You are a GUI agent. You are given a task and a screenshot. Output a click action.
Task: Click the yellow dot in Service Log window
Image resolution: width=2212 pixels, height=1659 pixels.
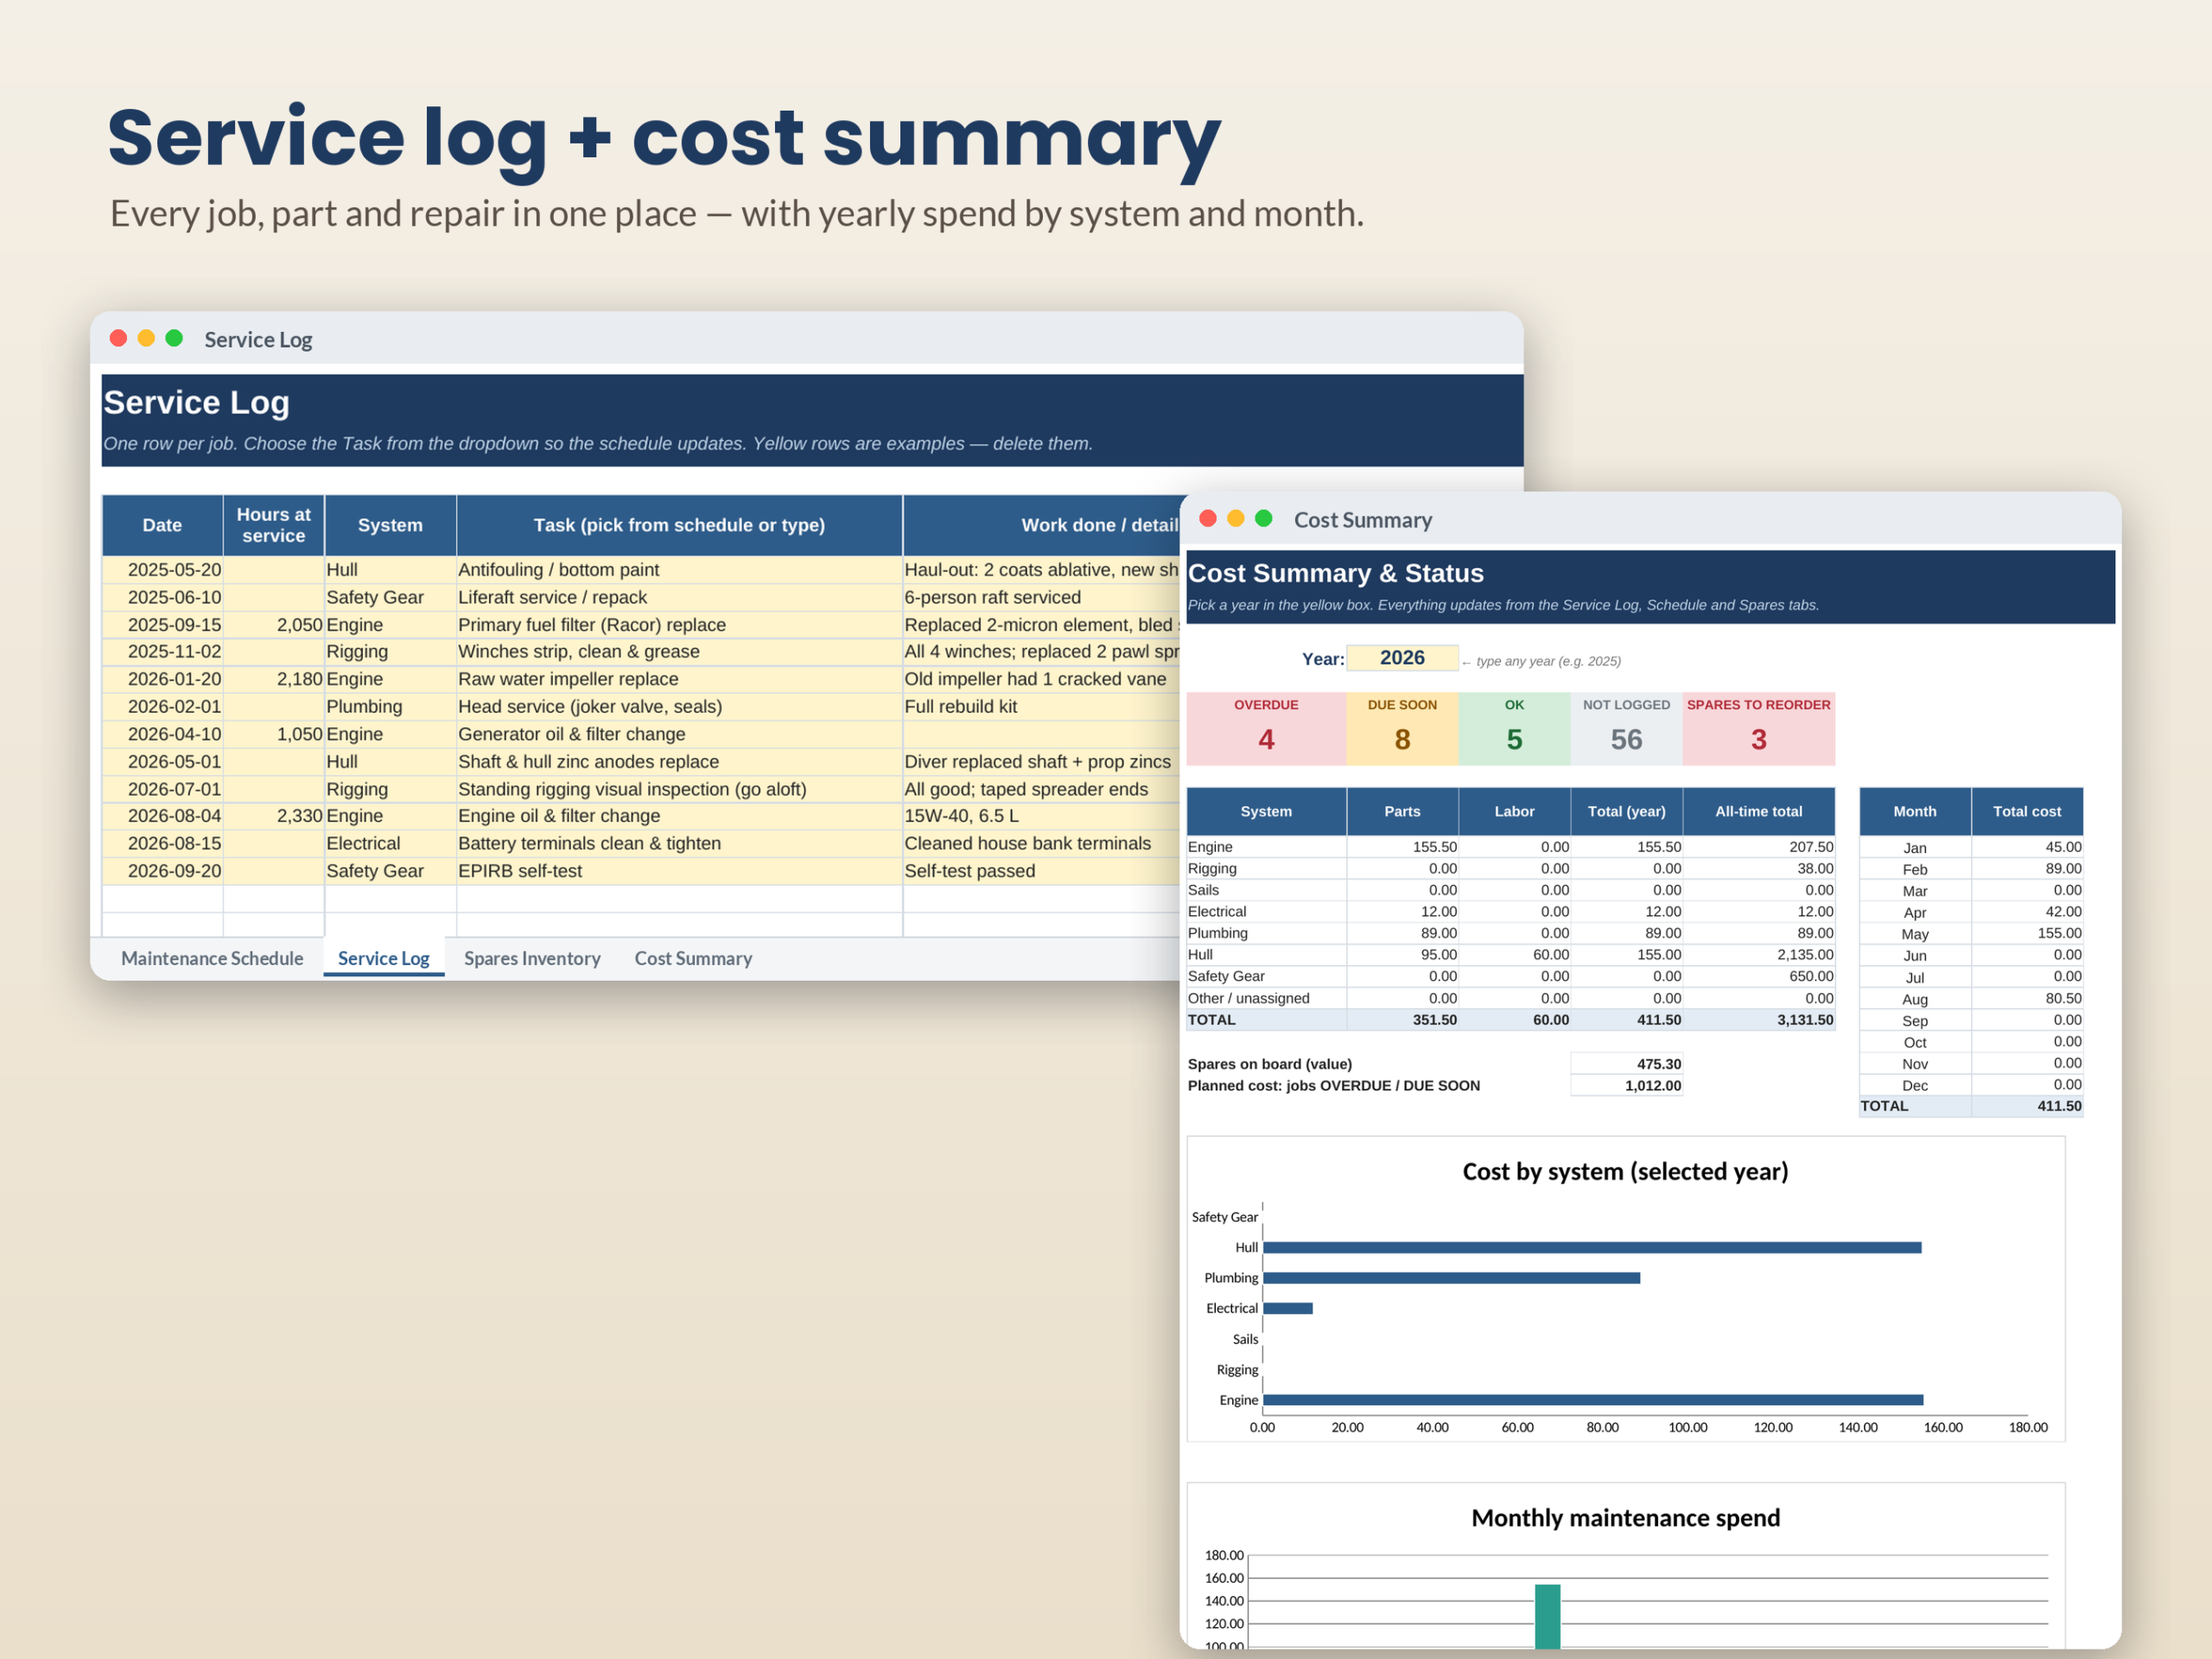point(146,338)
